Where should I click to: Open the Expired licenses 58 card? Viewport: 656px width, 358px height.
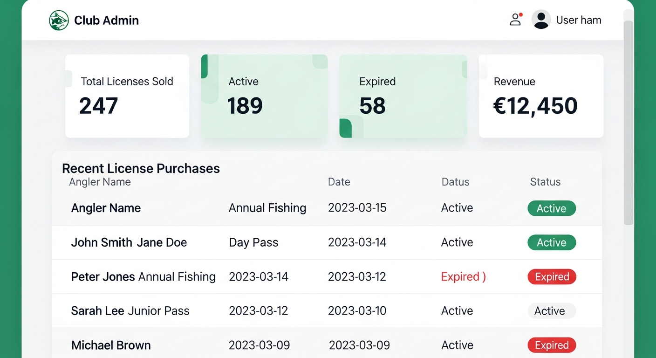tap(403, 96)
